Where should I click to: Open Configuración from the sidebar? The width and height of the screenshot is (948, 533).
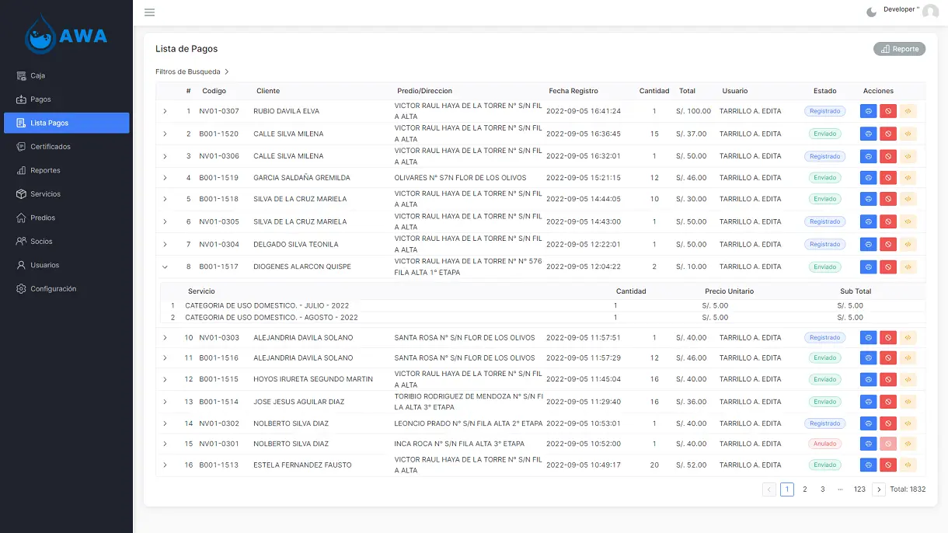[x=53, y=289]
